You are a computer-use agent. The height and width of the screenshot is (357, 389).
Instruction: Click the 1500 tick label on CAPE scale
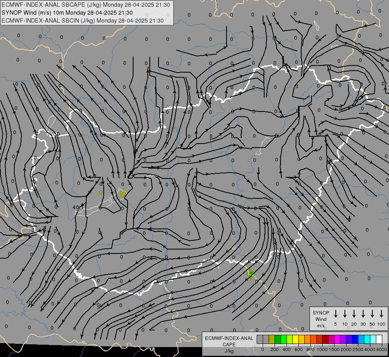[334, 349]
